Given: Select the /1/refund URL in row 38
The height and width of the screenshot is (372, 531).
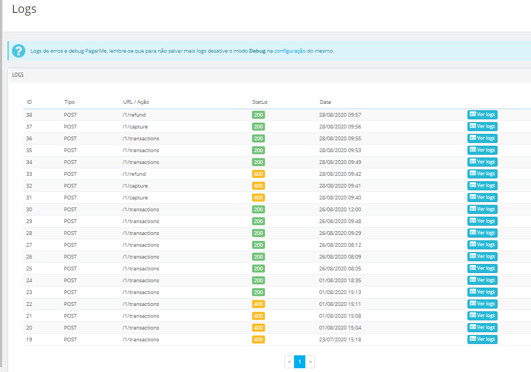Looking at the screenshot, I should pyautogui.click(x=134, y=115).
